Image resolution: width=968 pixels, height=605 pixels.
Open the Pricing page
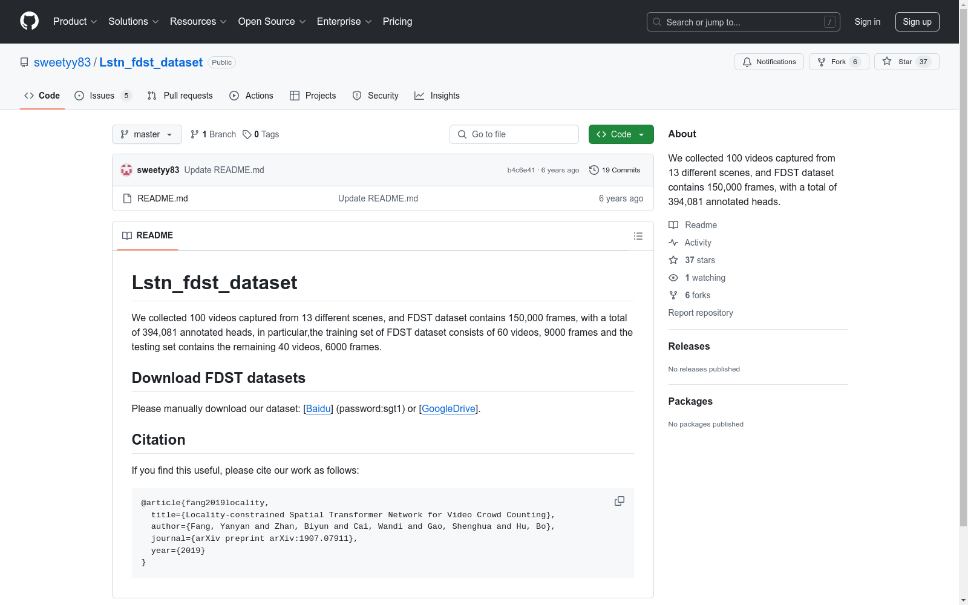tap(397, 22)
